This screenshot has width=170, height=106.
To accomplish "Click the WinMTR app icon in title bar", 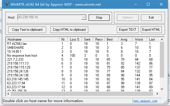I will pos(7,4).
